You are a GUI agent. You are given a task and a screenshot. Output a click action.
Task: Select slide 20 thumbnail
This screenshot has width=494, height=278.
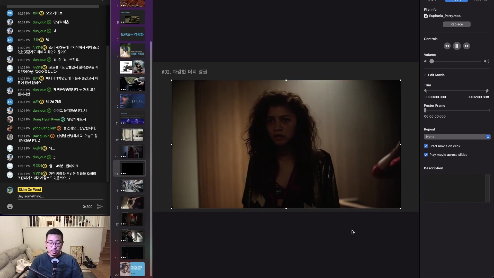point(132,269)
